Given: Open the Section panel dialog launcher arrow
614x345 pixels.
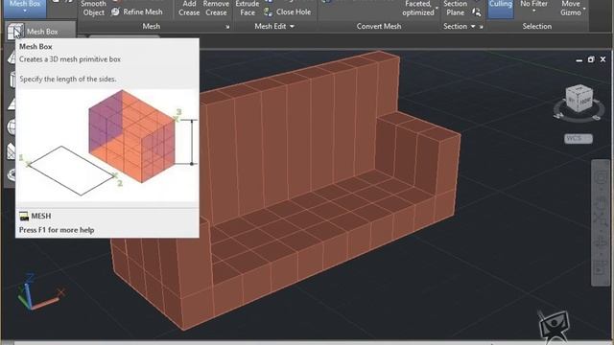Looking at the screenshot, I should pyautogui.click(x=481, y=27).
